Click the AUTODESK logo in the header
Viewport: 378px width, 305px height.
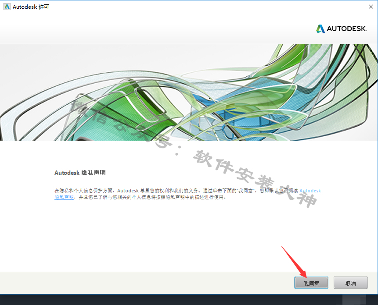pyautogui.click(x=342, y=28)
